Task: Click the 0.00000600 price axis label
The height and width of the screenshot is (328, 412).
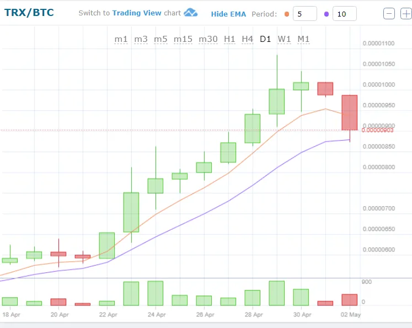Action: (x=378, y=250)
